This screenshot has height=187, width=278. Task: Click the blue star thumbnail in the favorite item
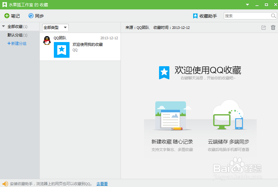61,50
